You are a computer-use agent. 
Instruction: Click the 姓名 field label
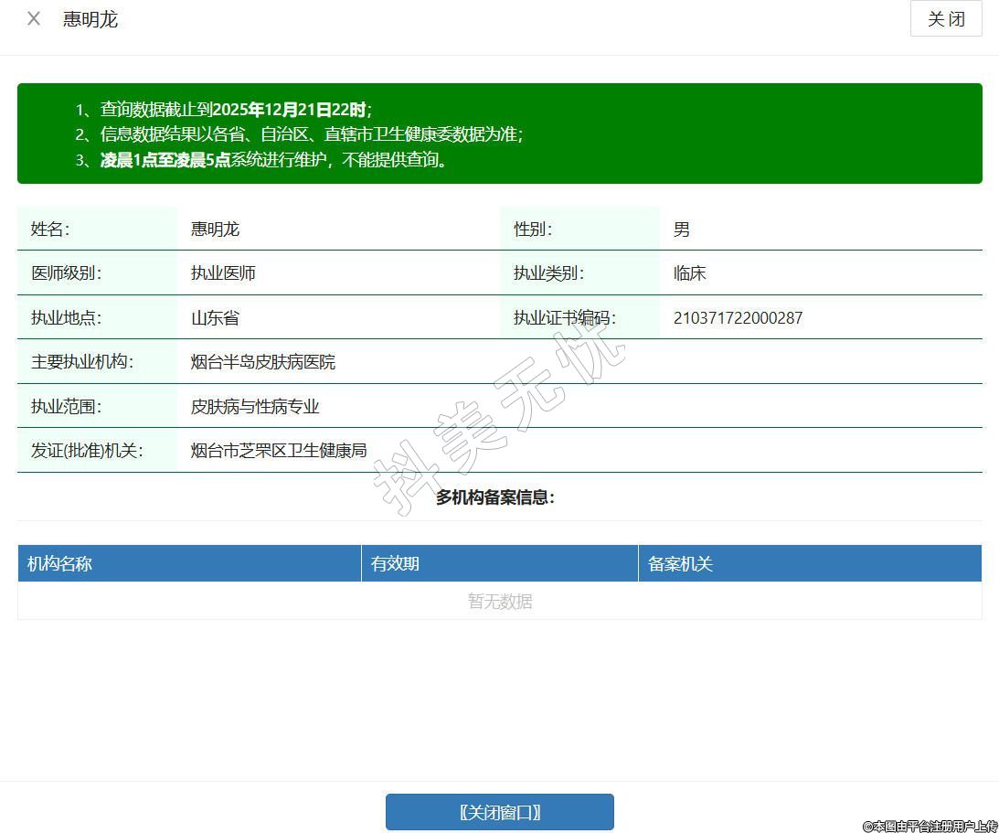[x=50, y=229]
